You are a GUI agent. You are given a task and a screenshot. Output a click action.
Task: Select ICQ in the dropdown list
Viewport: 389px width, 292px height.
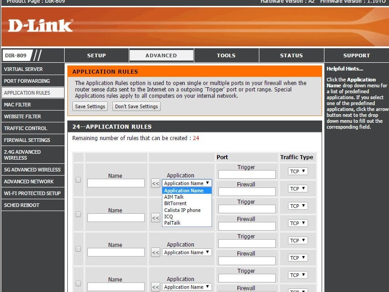[x=187, y=216]
